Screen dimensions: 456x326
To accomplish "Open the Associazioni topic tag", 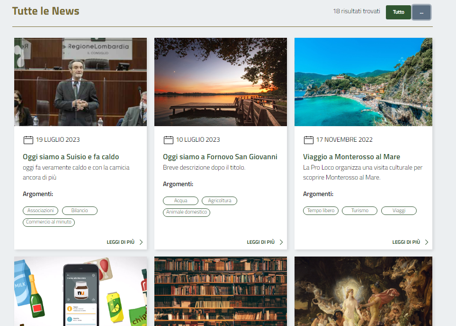I will (x=40, y=211).
